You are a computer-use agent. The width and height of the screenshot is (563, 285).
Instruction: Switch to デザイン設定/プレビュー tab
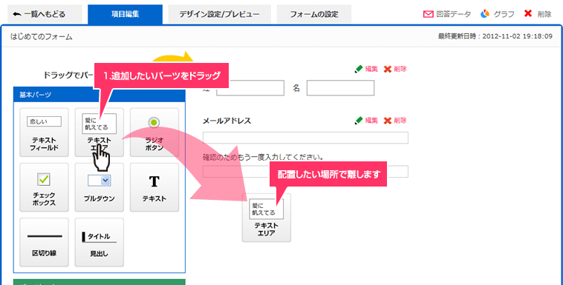[x=219, y=14]
